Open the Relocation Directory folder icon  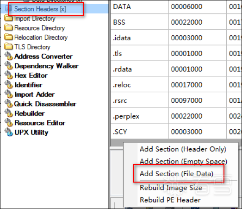point(8,37)
